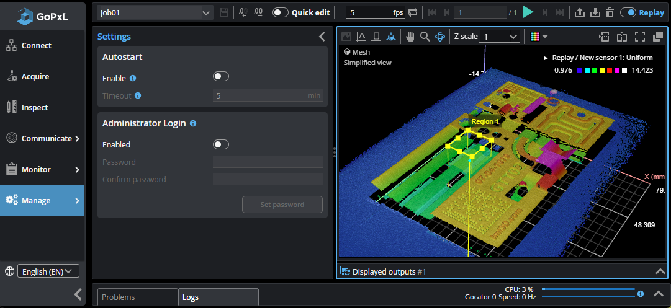This screenshot has width=671, height=308.
Task: Click the loop playback icon
Action: tap(413, 12)
